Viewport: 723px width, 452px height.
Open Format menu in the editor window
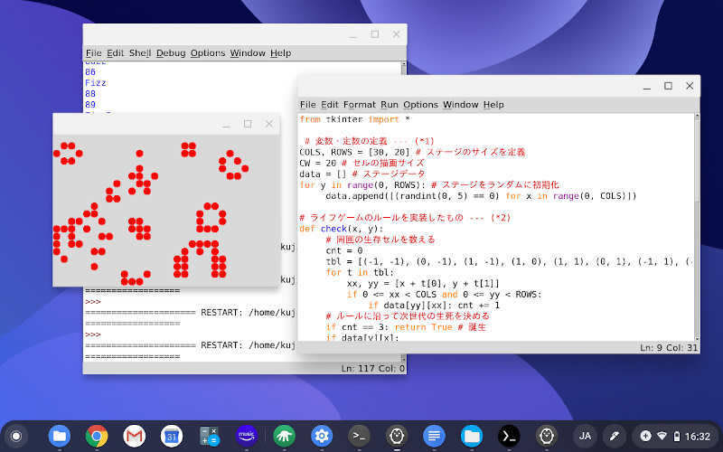(x=359, y=105)
